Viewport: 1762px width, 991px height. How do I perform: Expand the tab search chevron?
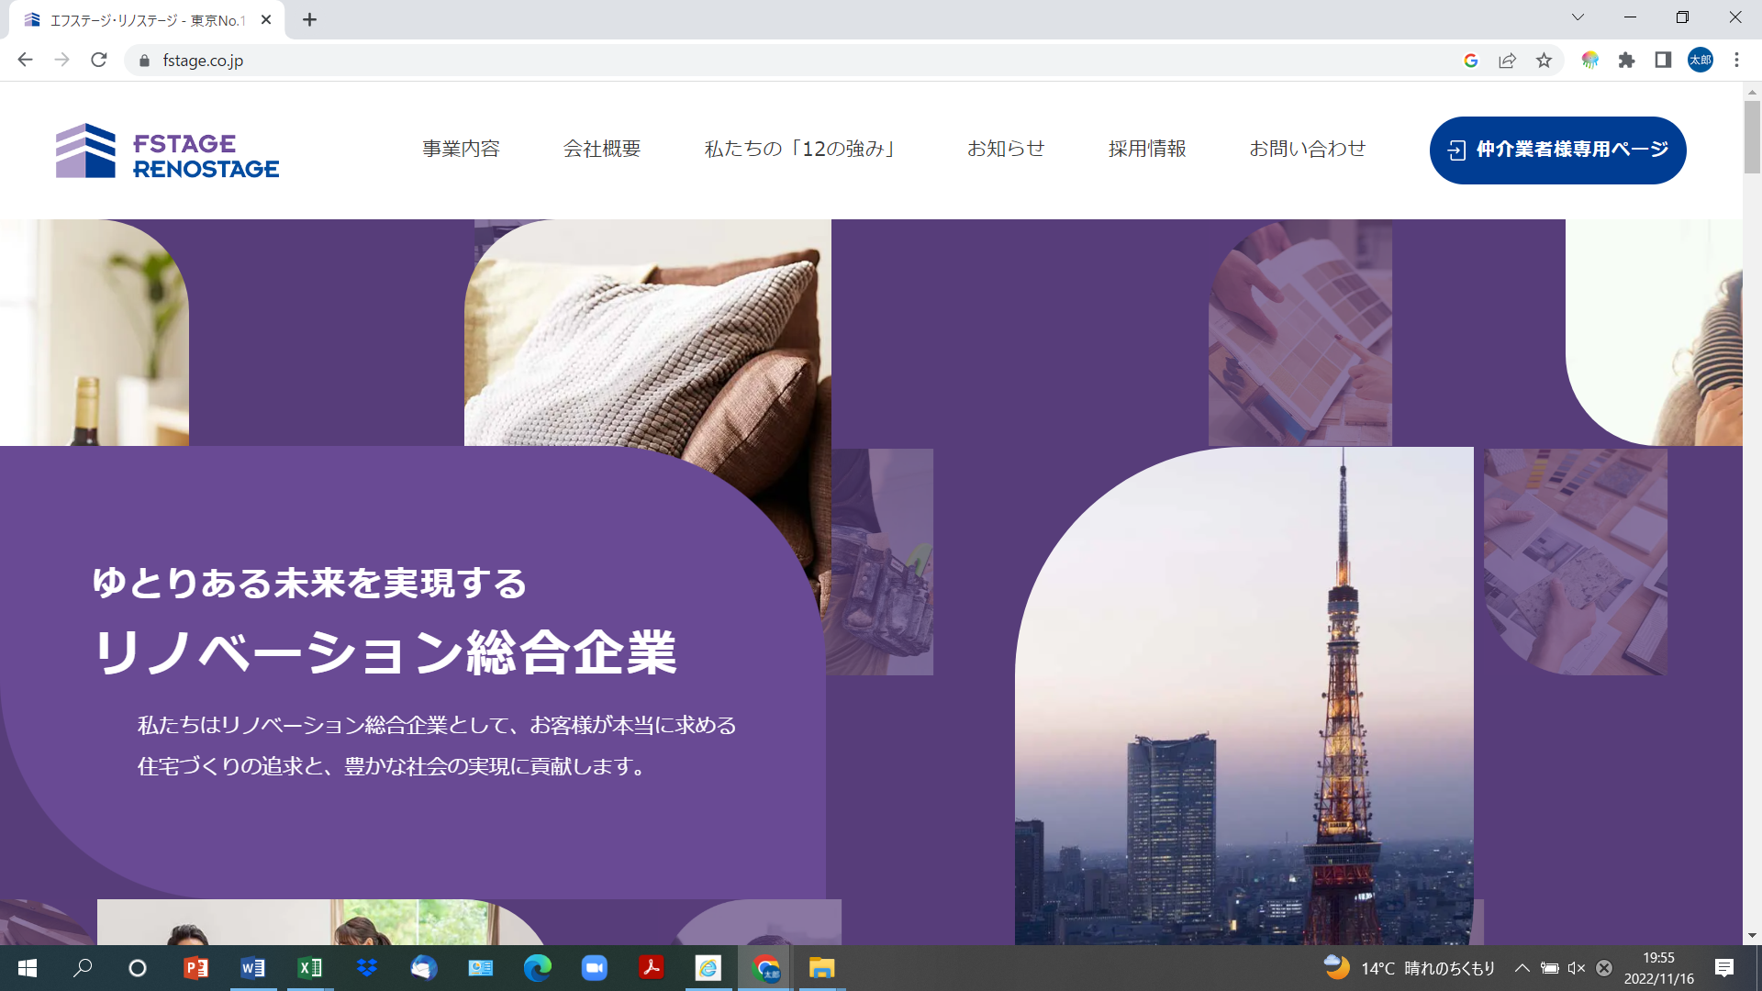[1578, 17]
